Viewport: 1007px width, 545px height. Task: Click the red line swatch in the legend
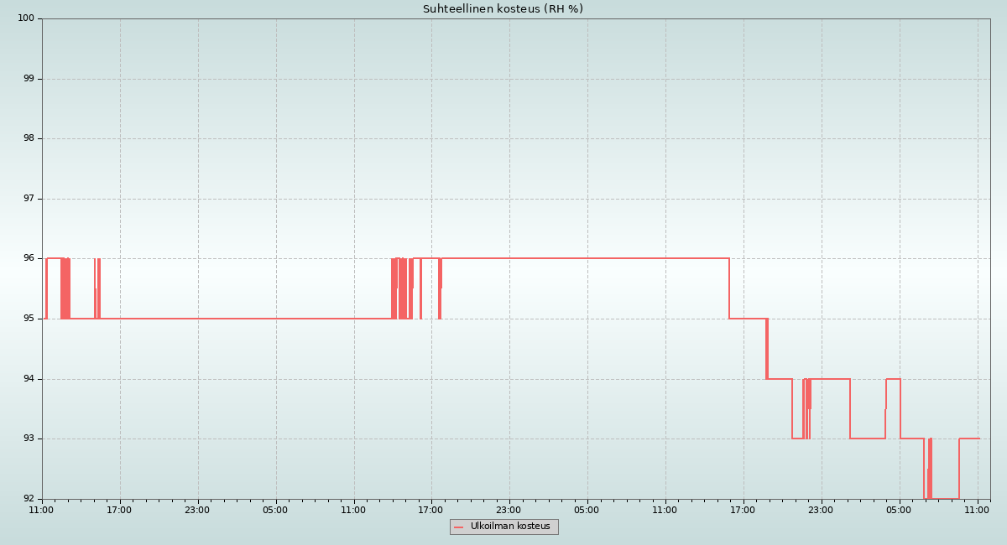[x=459, y=527]
